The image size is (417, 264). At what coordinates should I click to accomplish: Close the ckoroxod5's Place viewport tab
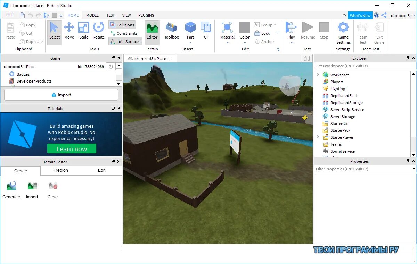click(x=170, y=59)
